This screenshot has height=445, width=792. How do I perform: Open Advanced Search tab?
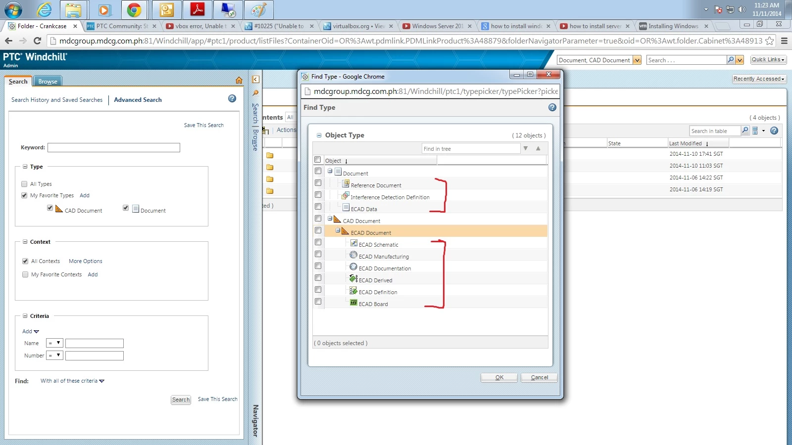138,100
